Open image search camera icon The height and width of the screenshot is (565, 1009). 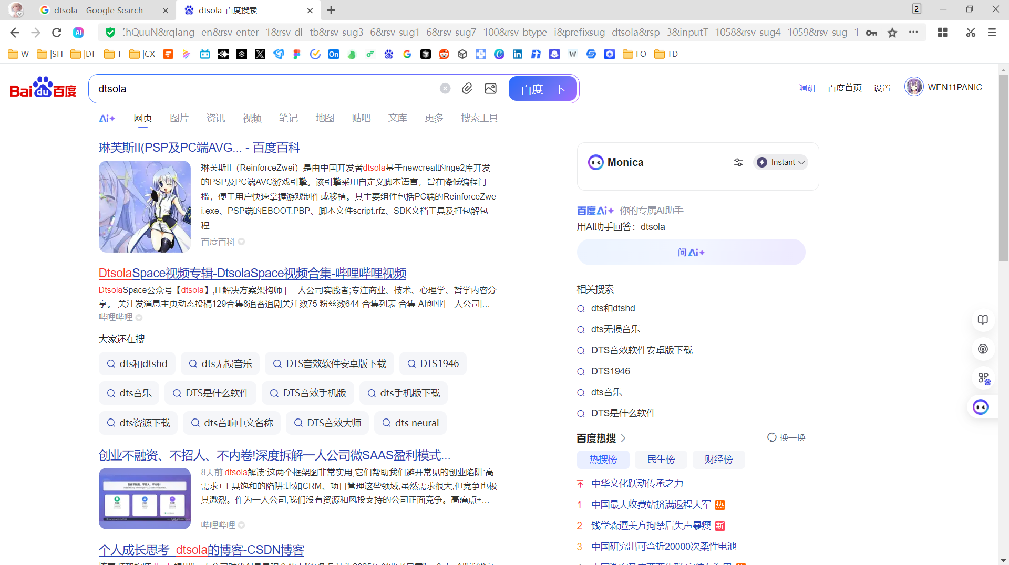point(490,89)
